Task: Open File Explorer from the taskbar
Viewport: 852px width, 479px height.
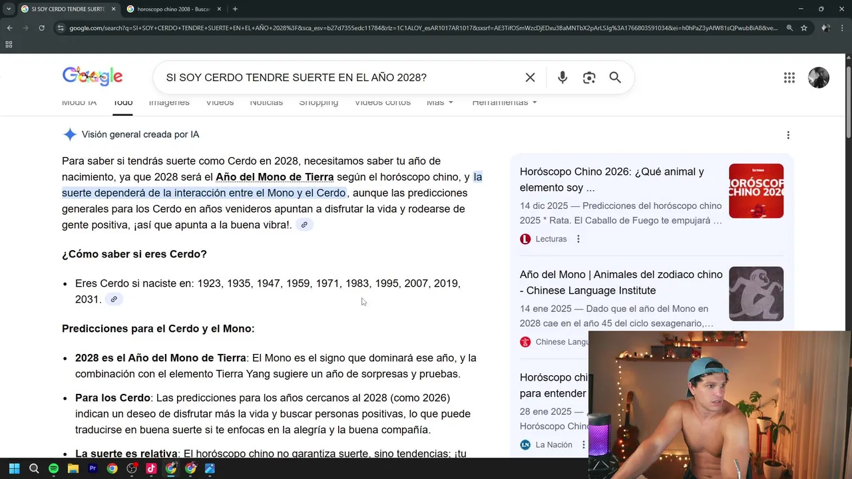Action: (x=73, y=468)
